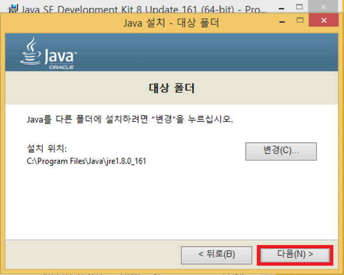Maximize the Java 설치 dialog window
The image size is (344, 275).
[x=300, y=21]
